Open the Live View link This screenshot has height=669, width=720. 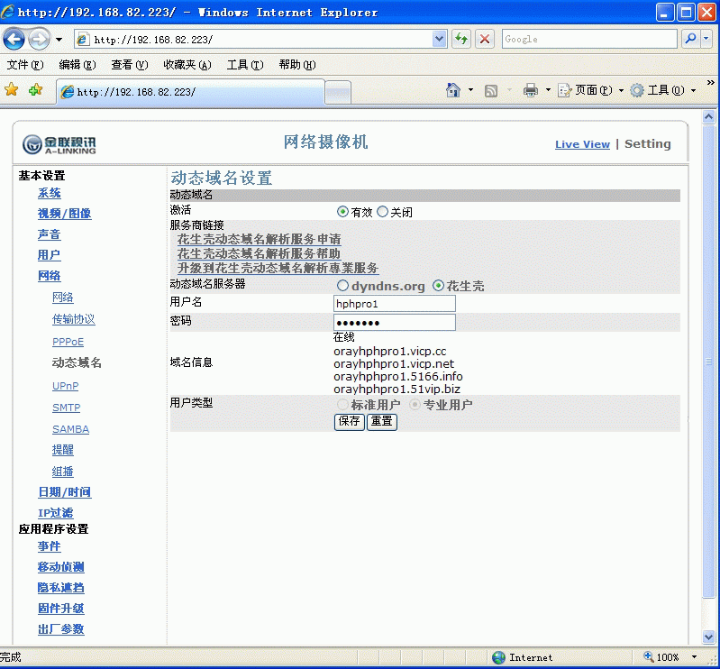(582, 144)
